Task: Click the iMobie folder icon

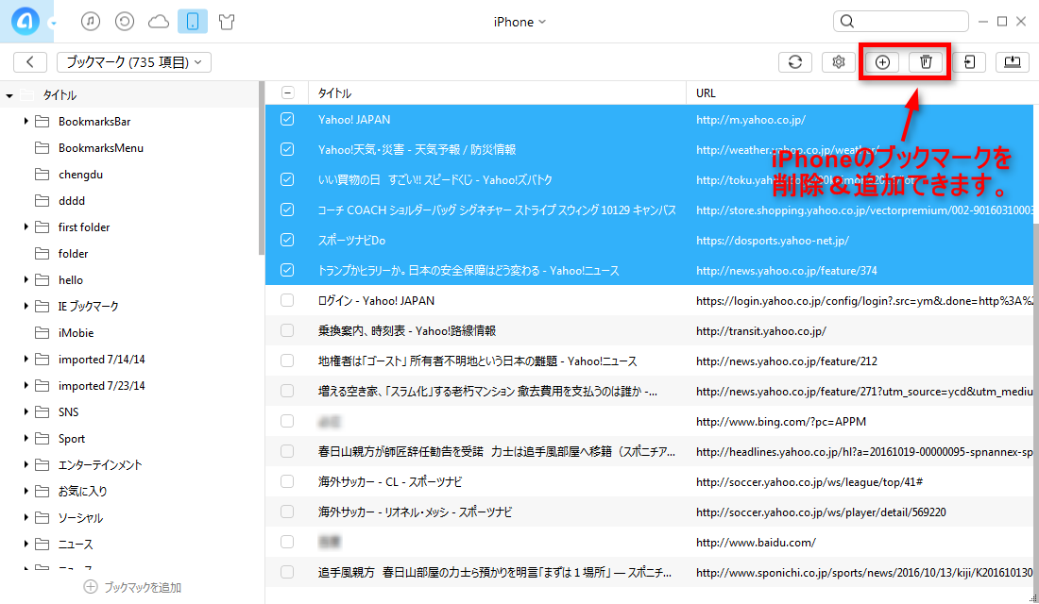Action: point(42,332)
